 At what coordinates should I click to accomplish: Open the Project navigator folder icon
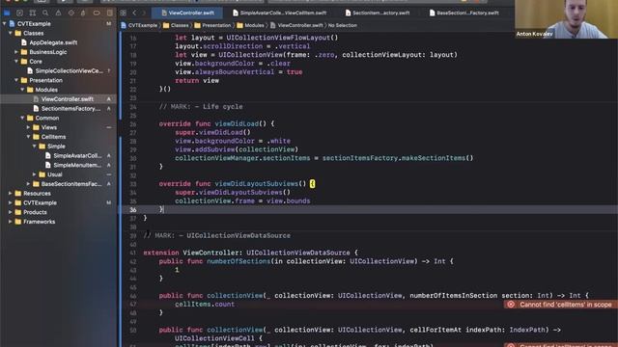[7, 13]
